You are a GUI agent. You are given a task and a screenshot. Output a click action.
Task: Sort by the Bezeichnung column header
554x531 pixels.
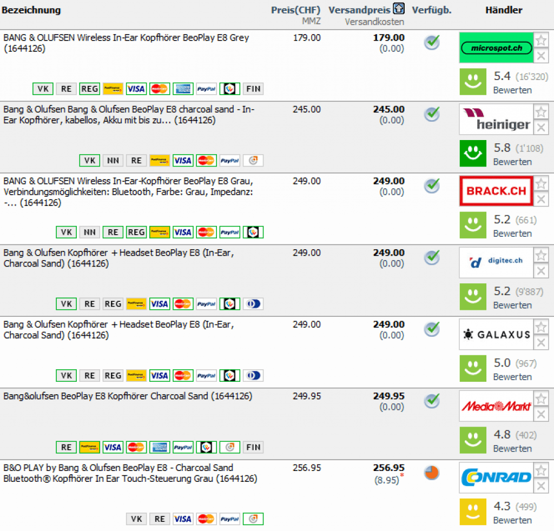pyautogui.click(x=31, y=10)
